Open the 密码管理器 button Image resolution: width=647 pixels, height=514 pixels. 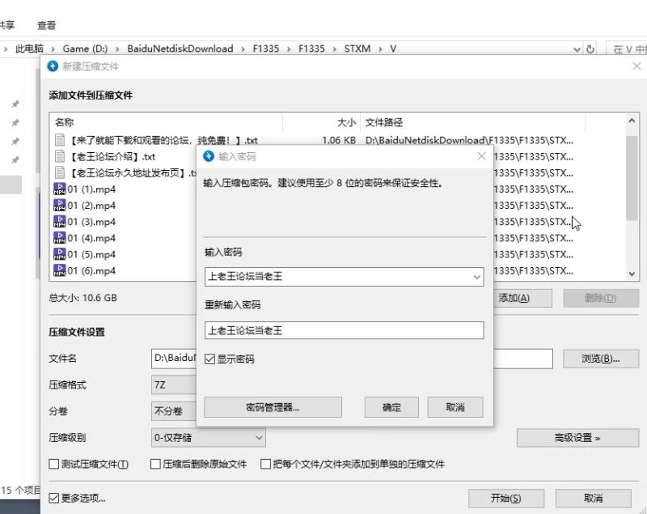273,407
